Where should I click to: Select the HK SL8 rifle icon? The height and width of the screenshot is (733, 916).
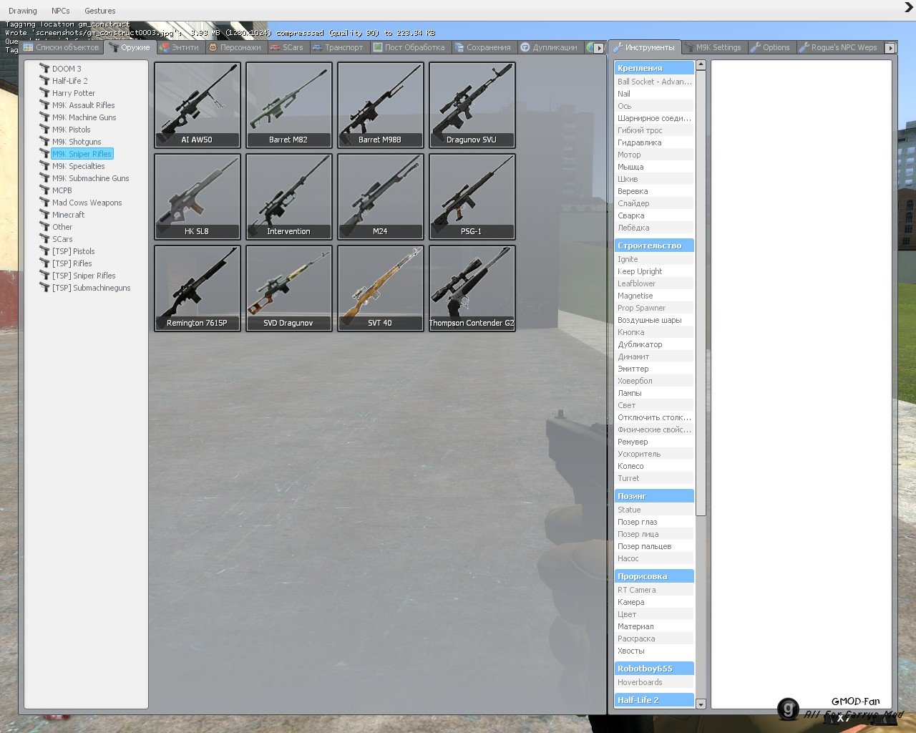pos(198,197)
